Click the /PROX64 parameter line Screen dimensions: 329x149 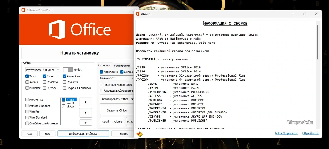point(191,80)
